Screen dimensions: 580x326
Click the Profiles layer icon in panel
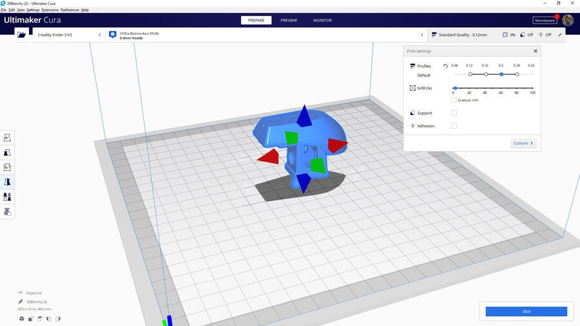[x=412, y=66]
